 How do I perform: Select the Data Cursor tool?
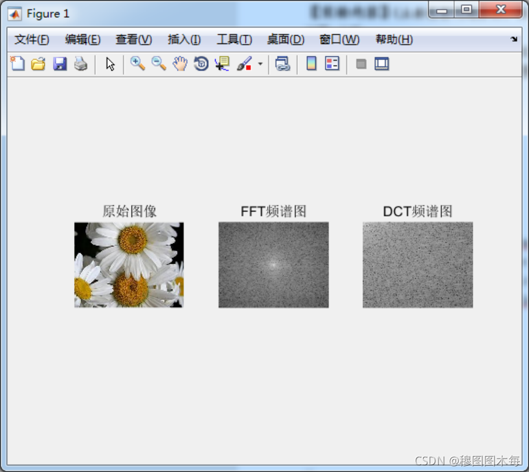click(222, 63)
